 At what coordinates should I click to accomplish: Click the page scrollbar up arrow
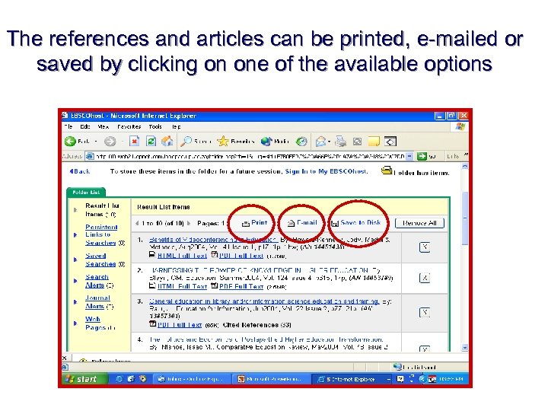(465, 167)
